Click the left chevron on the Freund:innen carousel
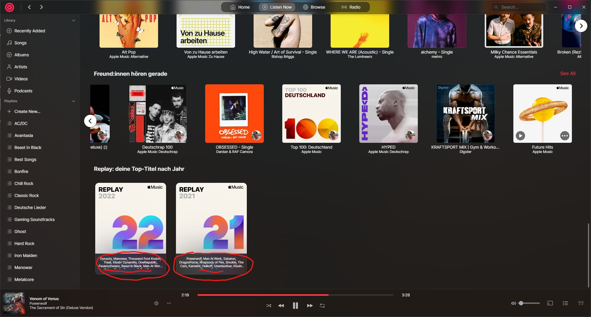This screenshot has height=317, width=591. tap(90, 121)
